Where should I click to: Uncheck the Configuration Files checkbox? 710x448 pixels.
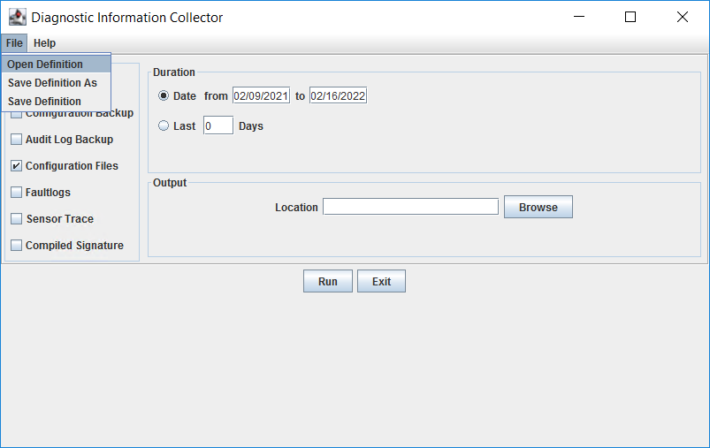pyautogui.click(x=16, y=165)
